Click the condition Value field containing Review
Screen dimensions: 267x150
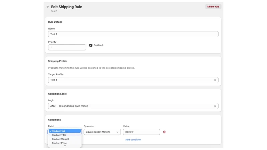tap(142, 132)
